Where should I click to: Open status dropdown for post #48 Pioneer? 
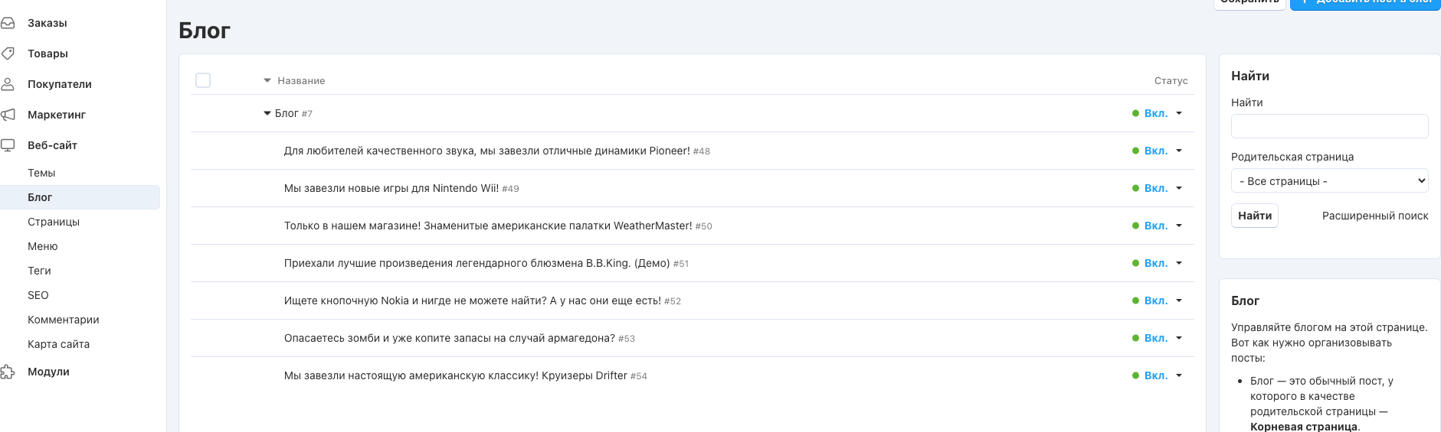(1179, 151)
